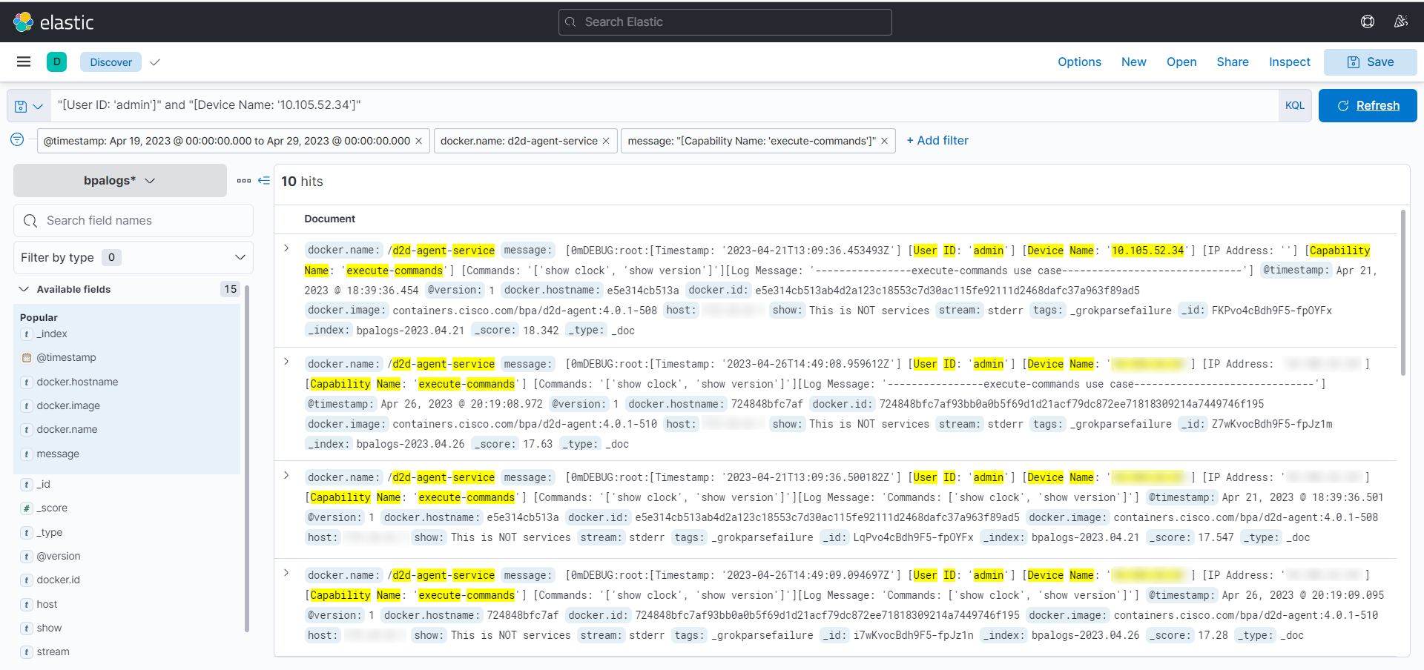Open the newsfeed icon in header
This screenshot has width=1424, height=670.
pos(1400,21)
